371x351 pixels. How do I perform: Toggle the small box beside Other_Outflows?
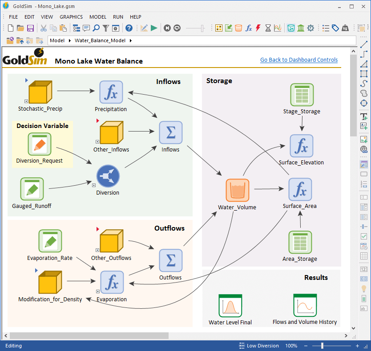tap(97, 251)
